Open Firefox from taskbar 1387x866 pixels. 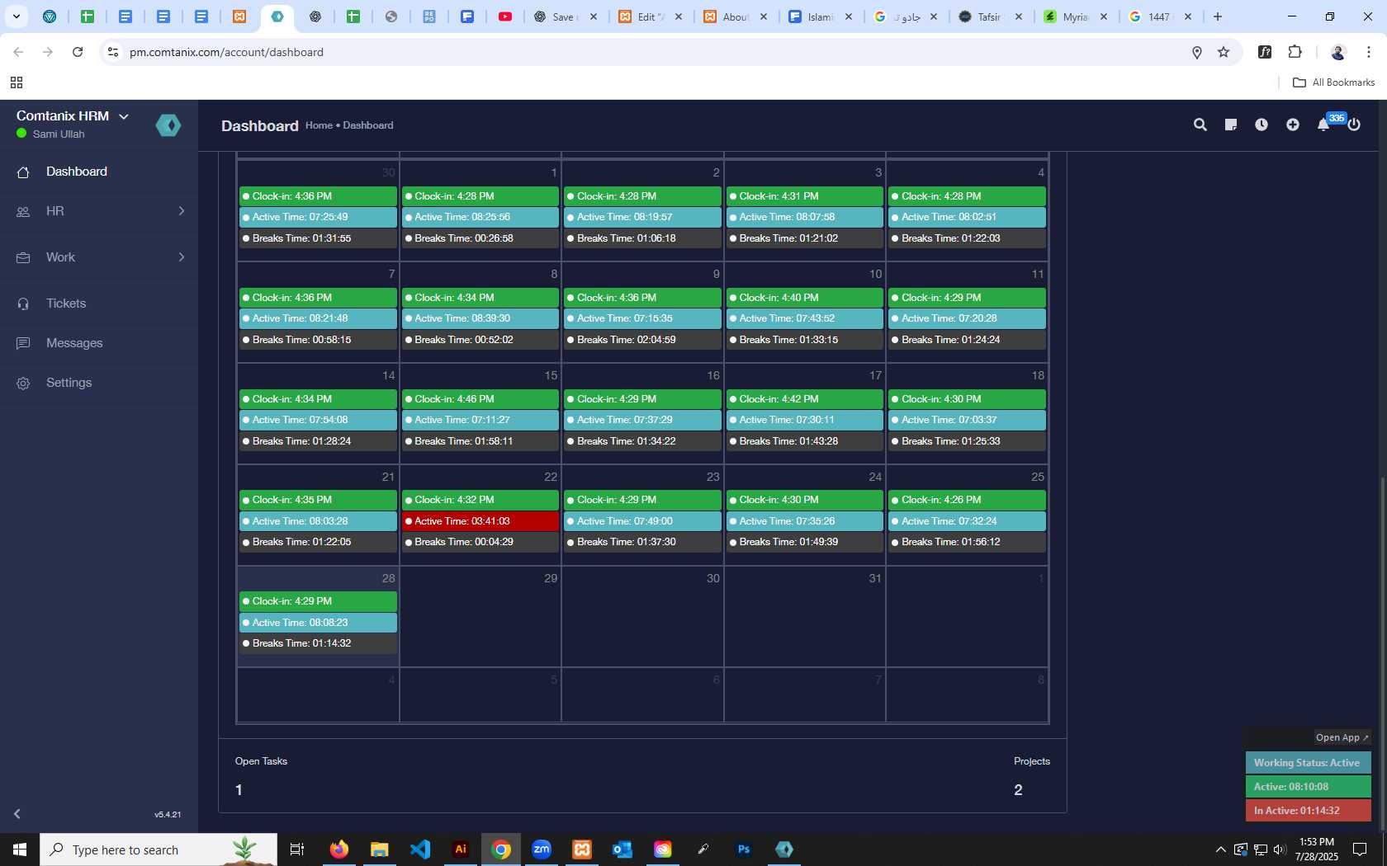click(339, 850)
